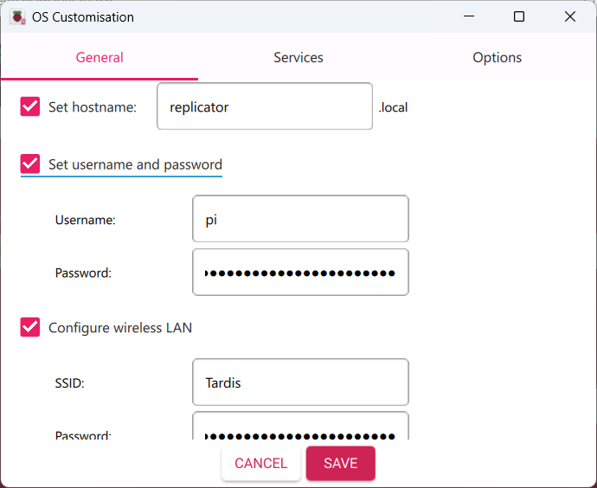
Task: Disable Set username and password checkbox
Action: coord(30,164)
